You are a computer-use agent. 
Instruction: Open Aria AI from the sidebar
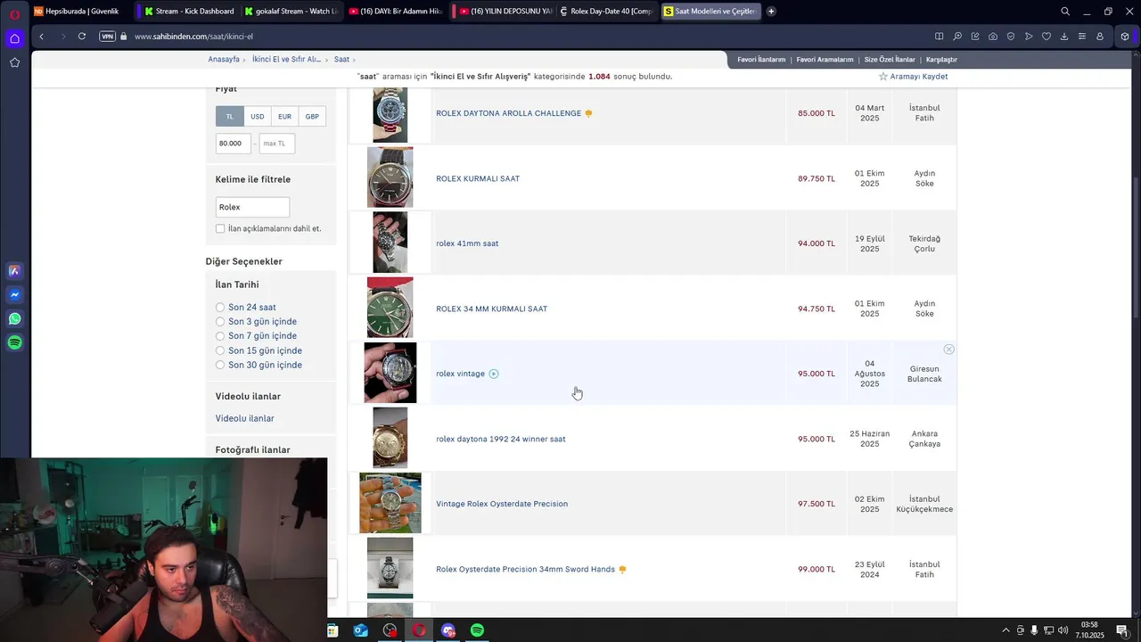click(14, 271)
